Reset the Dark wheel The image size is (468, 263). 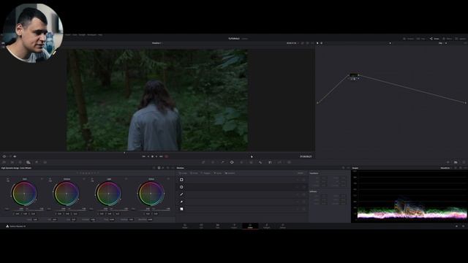(42, 179)
